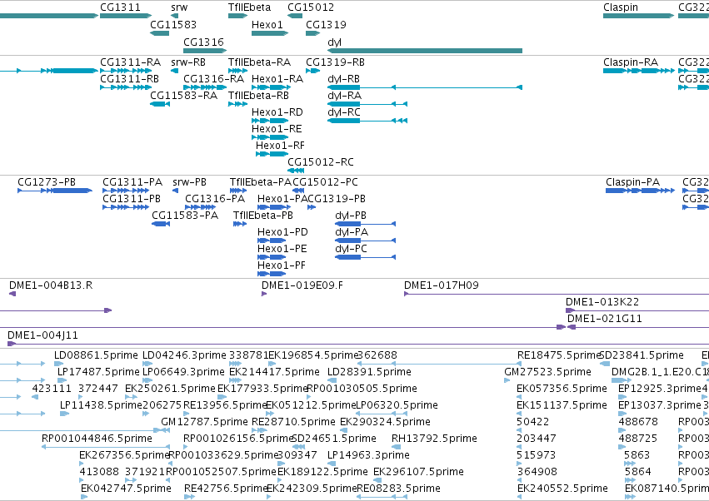This screenshot has width=709, height=501.
Task: Select the Hexo1 gene label
Action: click(x=267, y=24)
